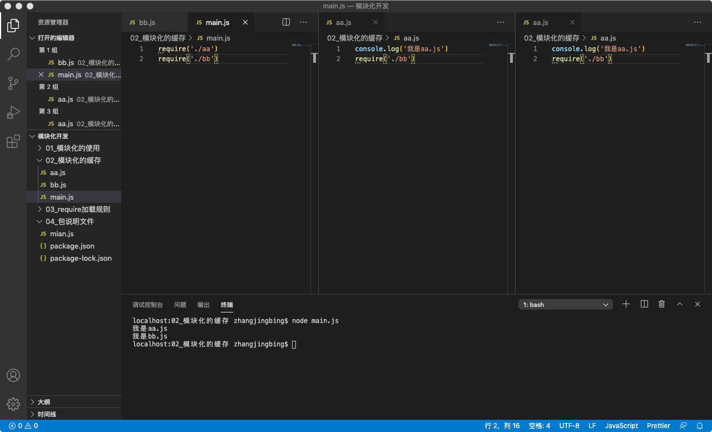Image resolution: width=712 pixels, height=432 pixels.
Task: Change language mode JavaScript
Action: click(x=621, y=426)
